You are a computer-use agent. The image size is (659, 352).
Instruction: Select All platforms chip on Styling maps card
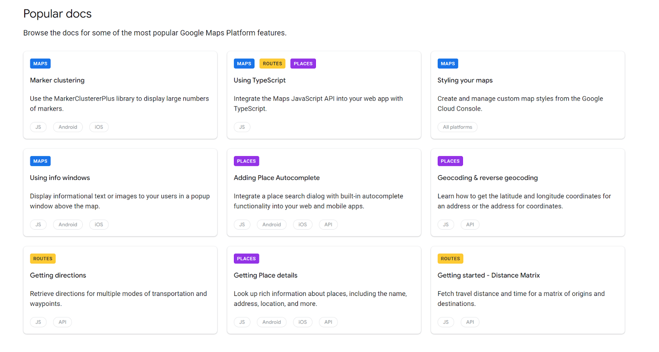pos(458,127)
